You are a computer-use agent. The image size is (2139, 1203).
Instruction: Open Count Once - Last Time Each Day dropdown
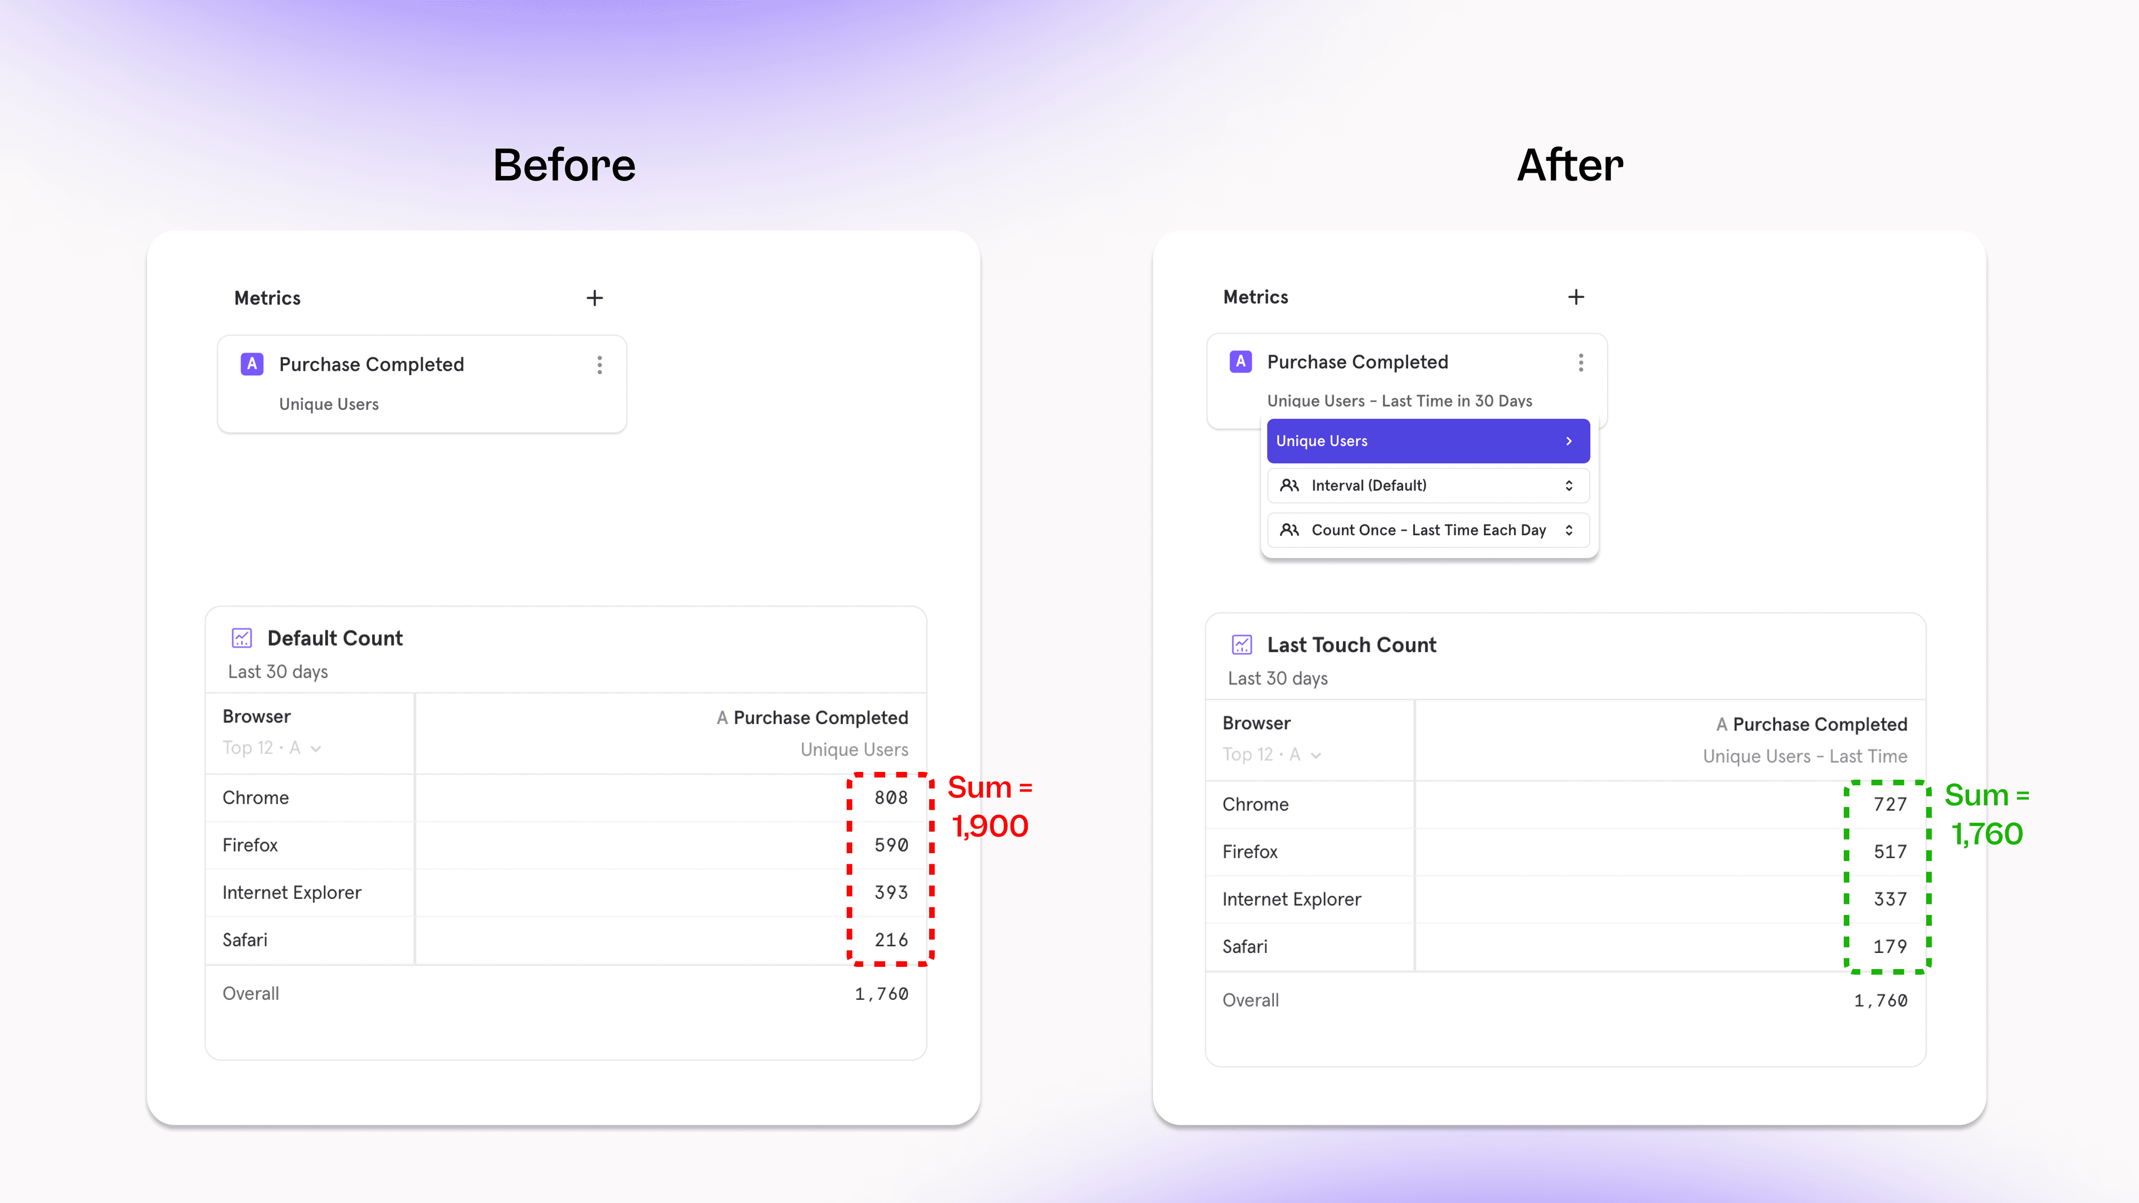click(x=1428, y=530)
